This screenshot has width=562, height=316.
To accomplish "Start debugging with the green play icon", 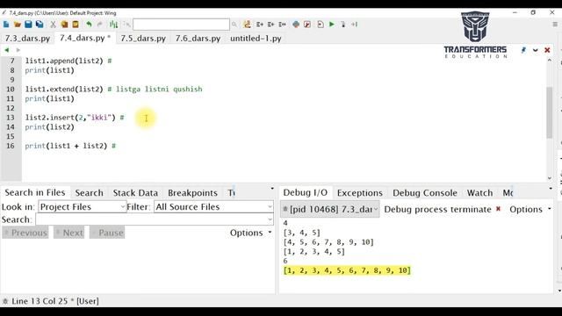I will coord(332,25).
